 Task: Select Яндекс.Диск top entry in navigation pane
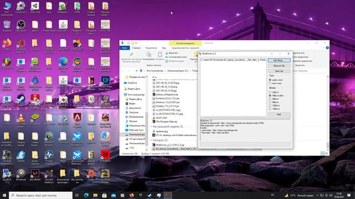click(x=132, y=88)
